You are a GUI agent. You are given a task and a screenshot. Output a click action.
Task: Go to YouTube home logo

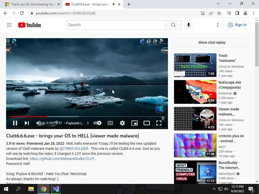[30, 25]
